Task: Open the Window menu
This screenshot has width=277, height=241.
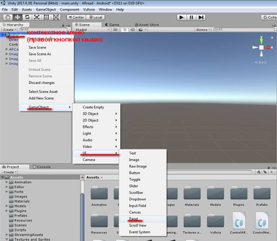Action: tap(105, 9)
